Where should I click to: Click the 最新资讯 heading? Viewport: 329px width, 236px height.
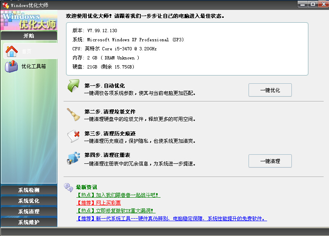pos(86,187)
